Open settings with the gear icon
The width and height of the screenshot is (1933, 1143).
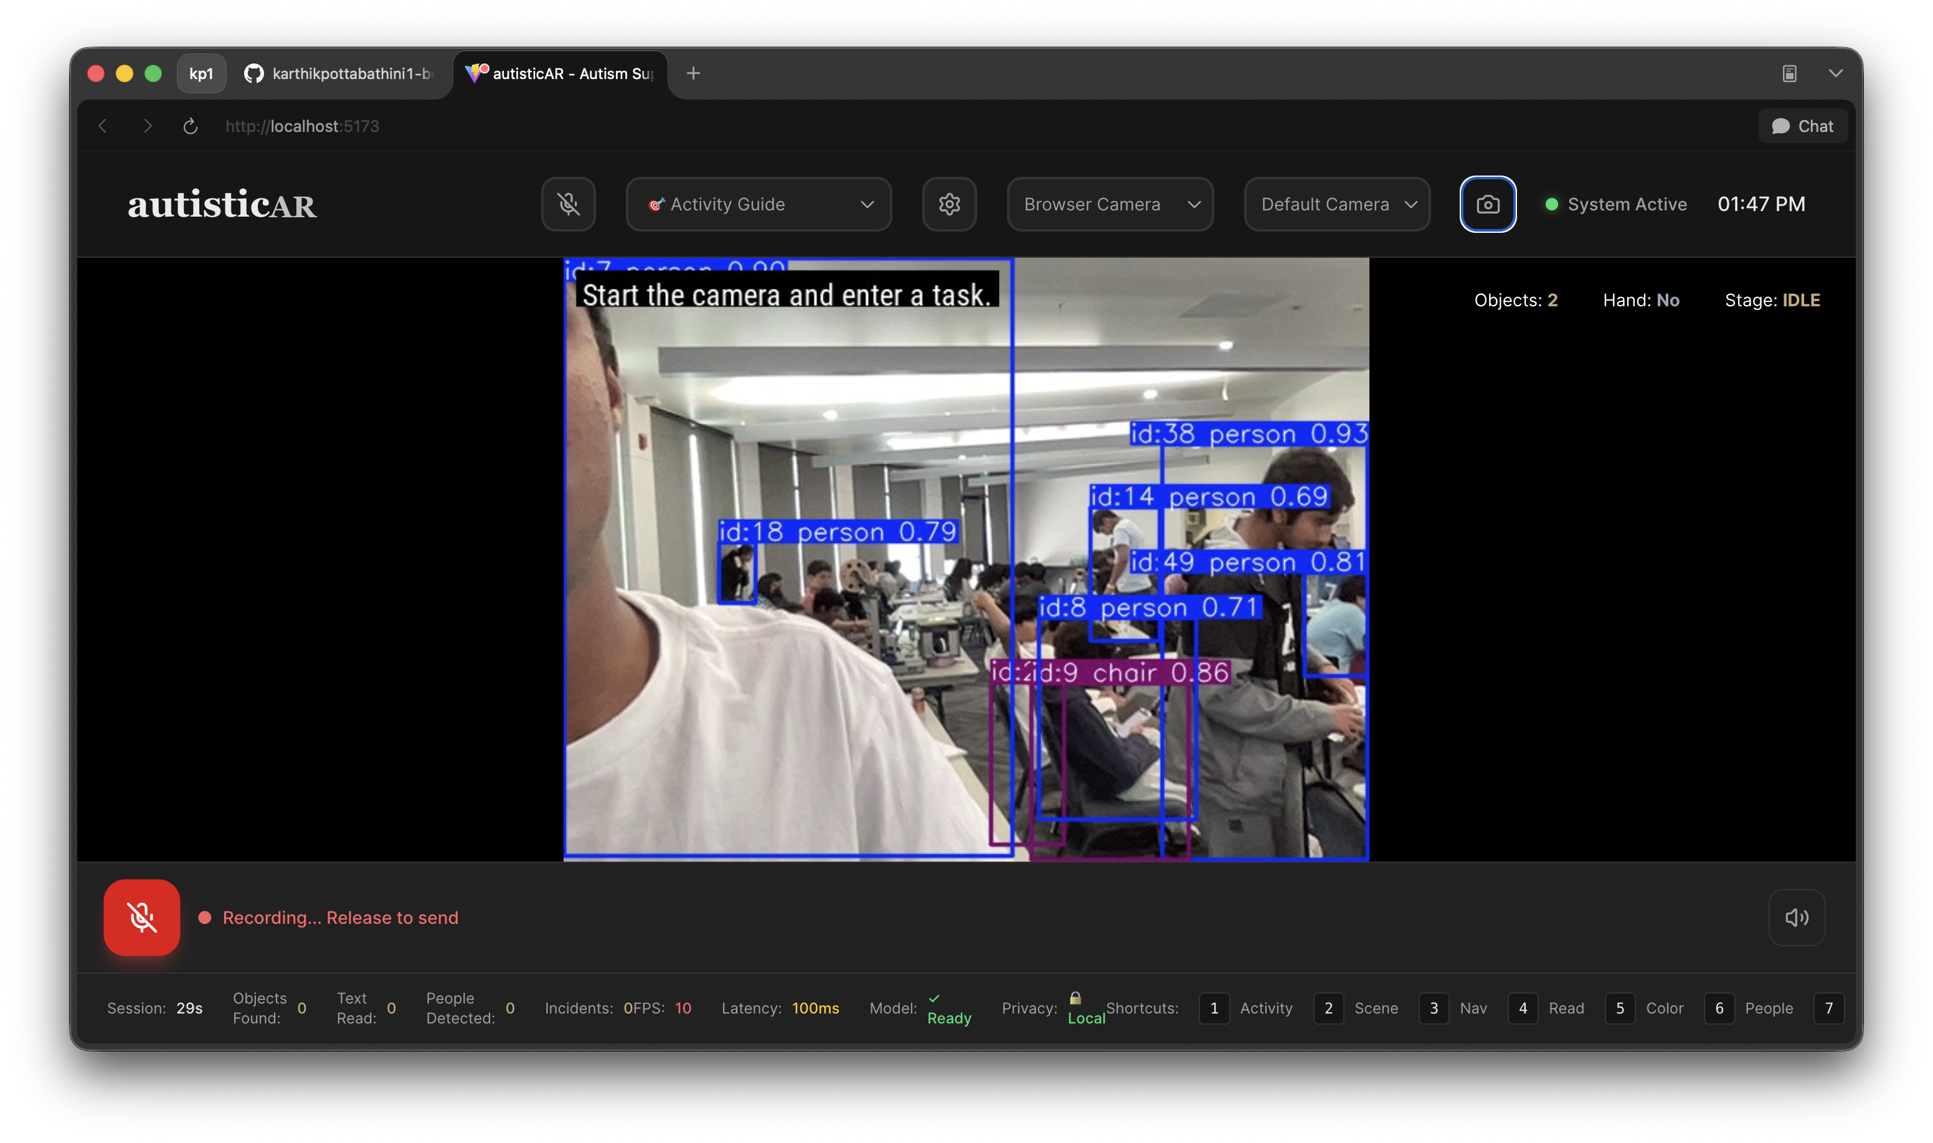[x=948, y=204]
